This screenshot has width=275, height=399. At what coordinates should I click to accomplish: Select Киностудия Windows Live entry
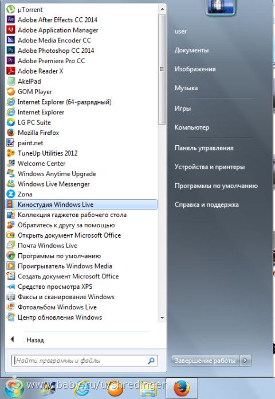[x=81, y=204]
